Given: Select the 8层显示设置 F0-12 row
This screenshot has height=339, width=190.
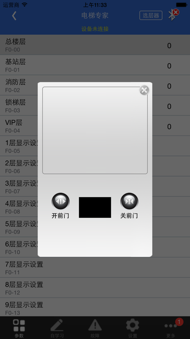Looking at the screenshot, I should pos(95,288).
